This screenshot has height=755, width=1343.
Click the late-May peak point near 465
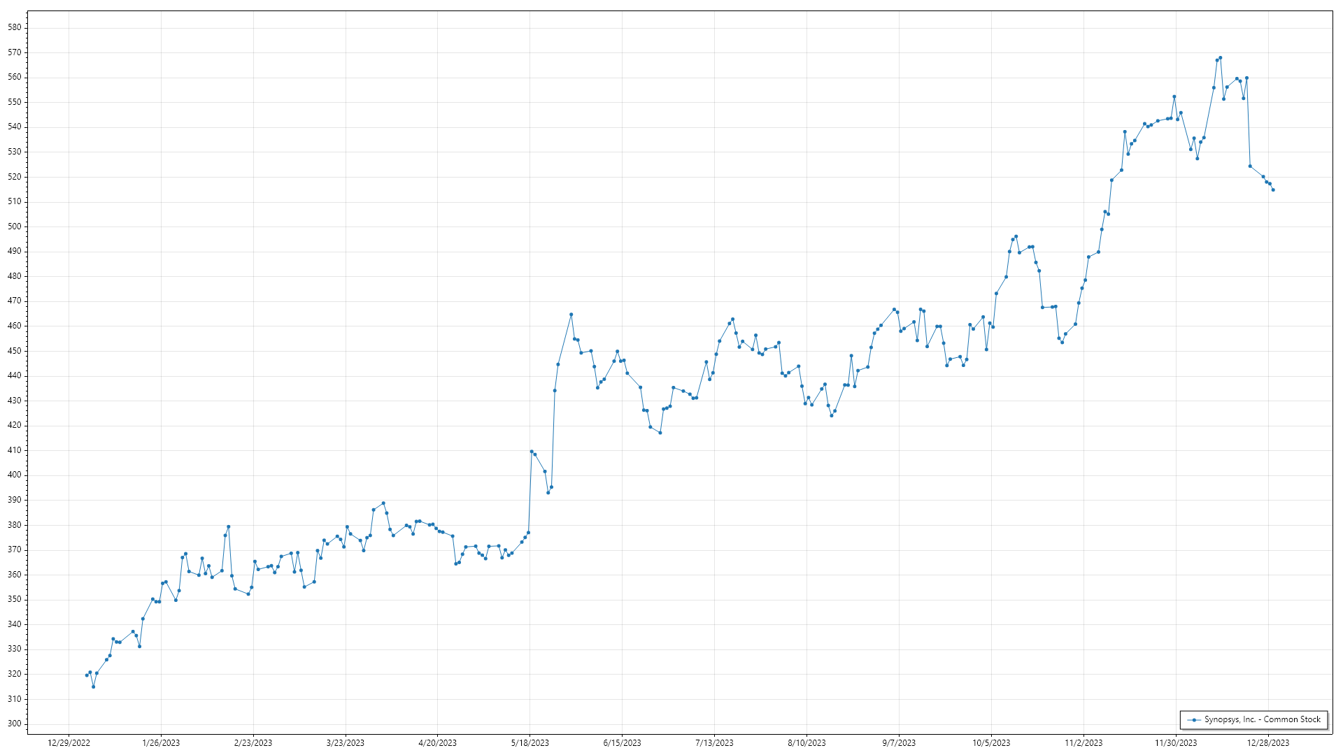click(x=571, y=315)
